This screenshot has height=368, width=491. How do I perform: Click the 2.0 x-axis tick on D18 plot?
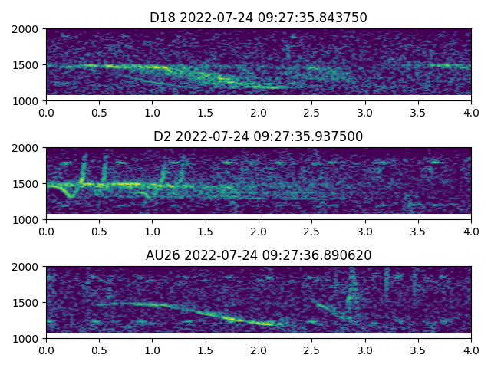[x=259, y=112]
